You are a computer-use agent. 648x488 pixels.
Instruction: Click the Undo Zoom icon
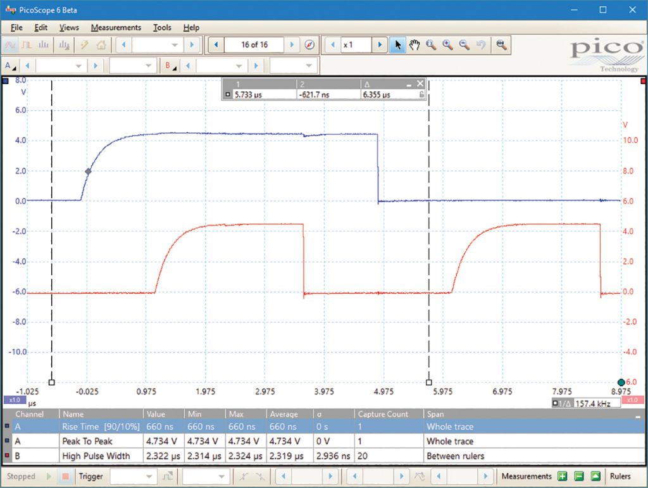(x=481, y=45)
